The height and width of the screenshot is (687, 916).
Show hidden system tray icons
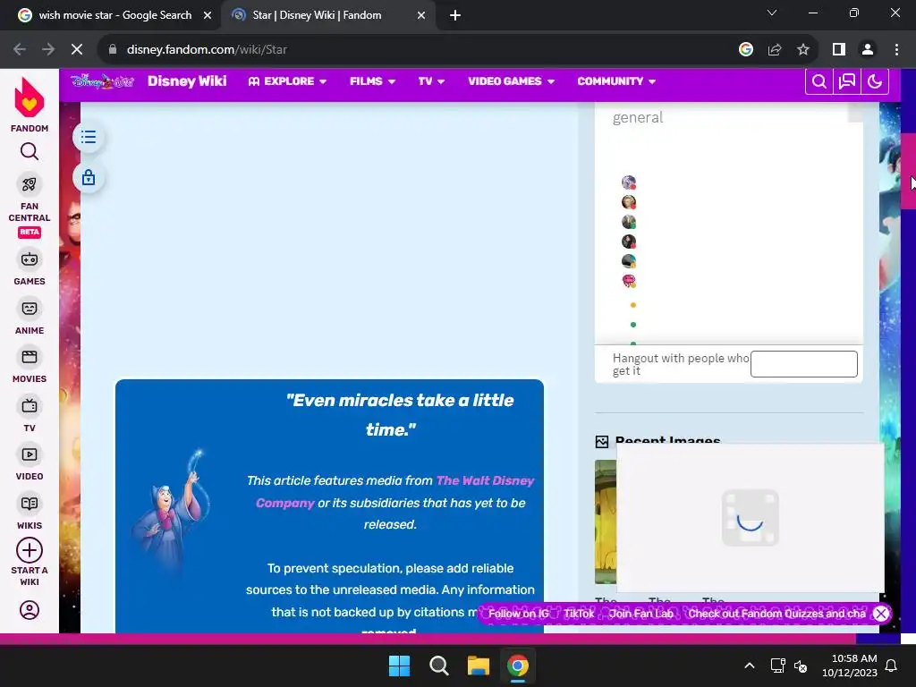[x=750, y=666]
